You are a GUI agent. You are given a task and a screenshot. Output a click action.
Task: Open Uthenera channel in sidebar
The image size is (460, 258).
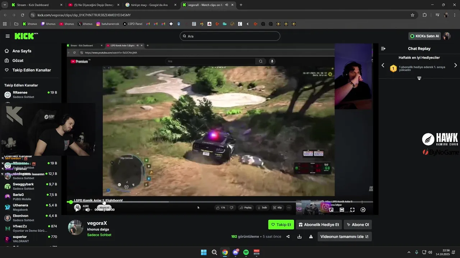[31, 207]
